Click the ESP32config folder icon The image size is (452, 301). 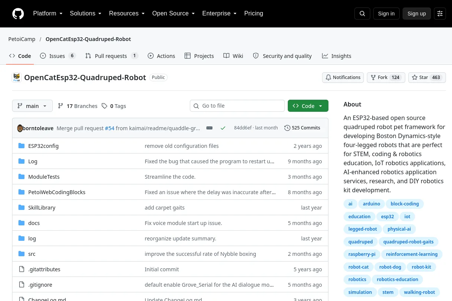[21, 146]
